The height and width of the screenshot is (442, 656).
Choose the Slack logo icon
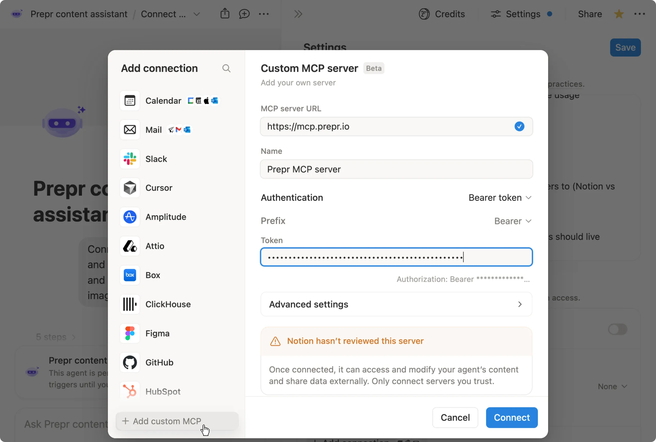click(x=130, y=159)
